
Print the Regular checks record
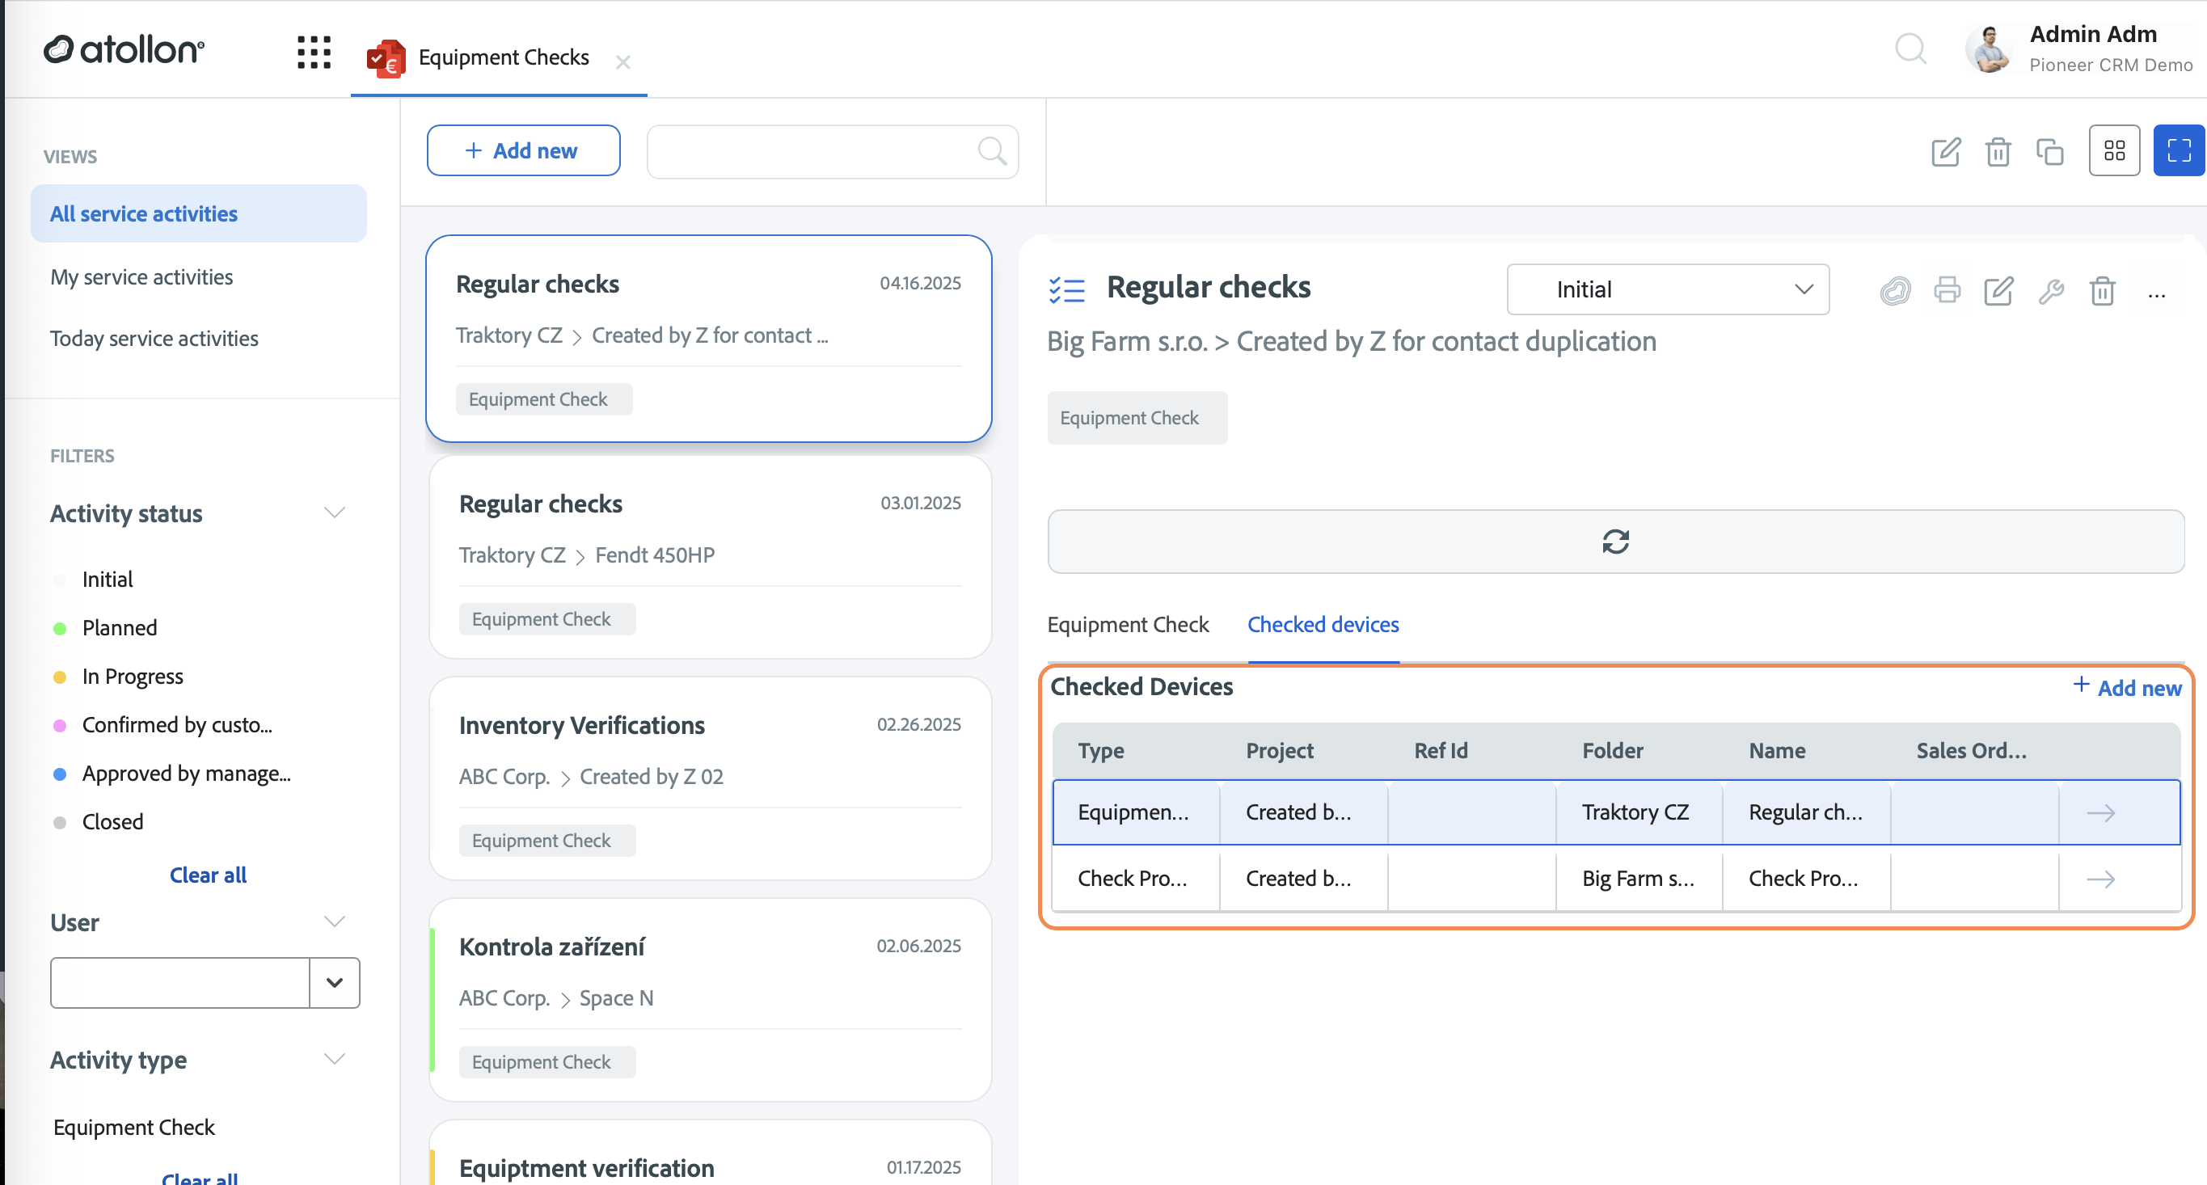1947,290
